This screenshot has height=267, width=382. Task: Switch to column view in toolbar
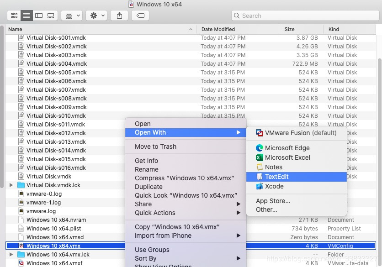tap(39, 16)
